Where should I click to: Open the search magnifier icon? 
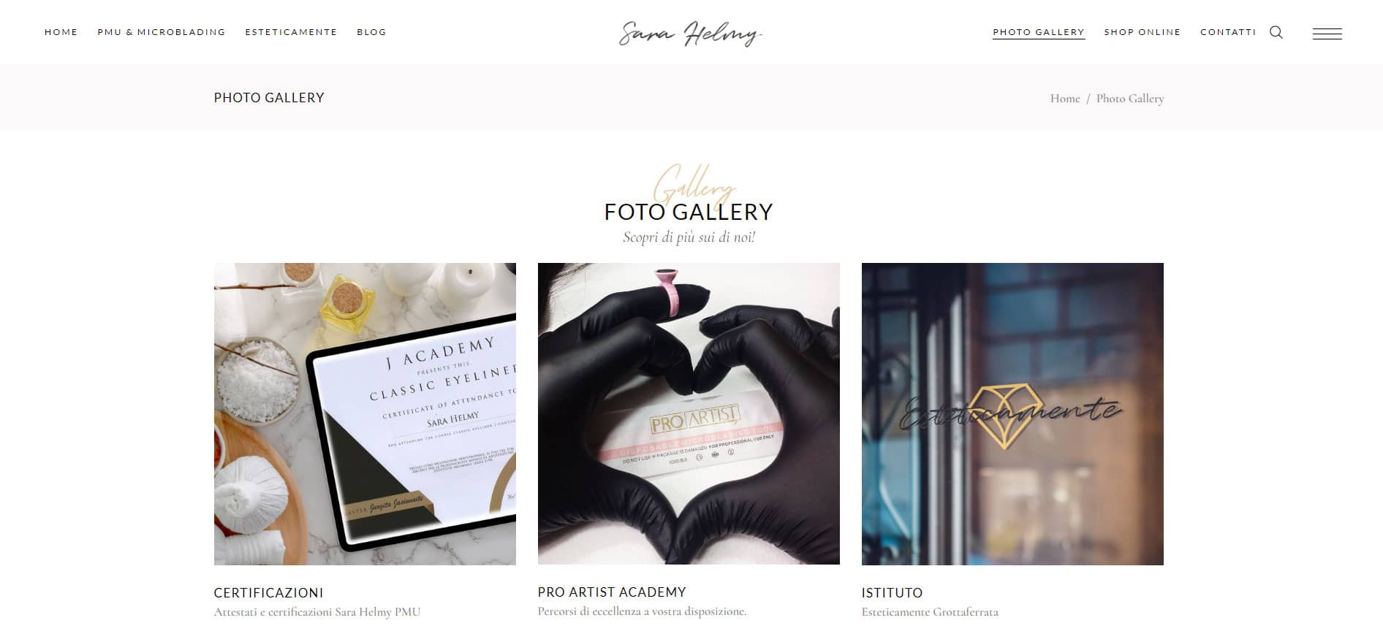click(x=1276, y=32)
